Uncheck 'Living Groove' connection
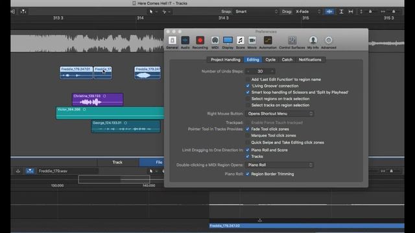 coord(248,86)
